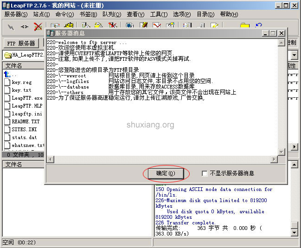301x248 pixels.
Task: Click the lightning bolt connect icon
Action: pos(11,27)
